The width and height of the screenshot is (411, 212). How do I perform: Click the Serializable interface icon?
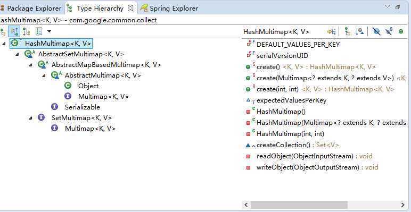pos(54,106)
